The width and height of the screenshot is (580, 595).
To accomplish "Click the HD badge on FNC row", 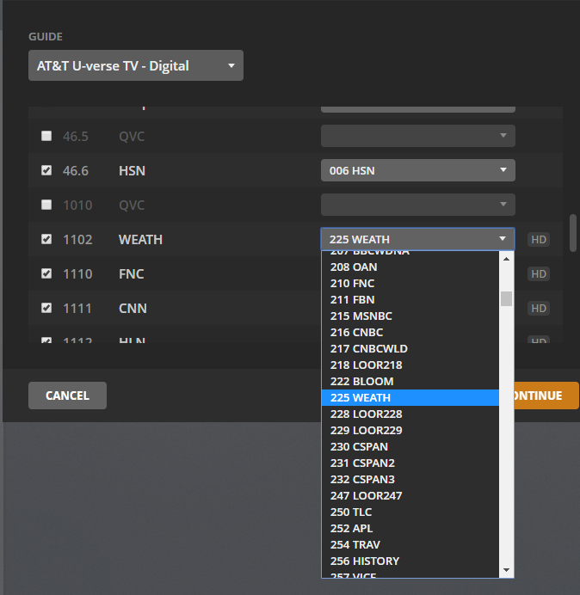I will click(x=538, y=274).
